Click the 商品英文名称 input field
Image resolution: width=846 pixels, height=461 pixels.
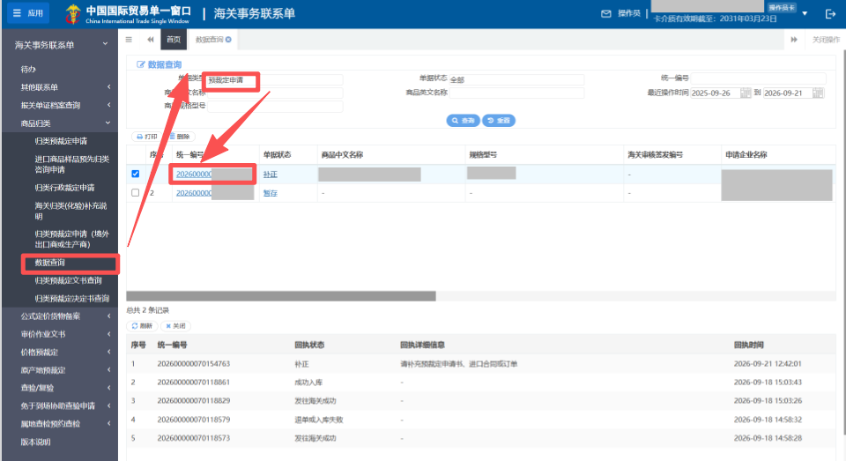point(516,93)
